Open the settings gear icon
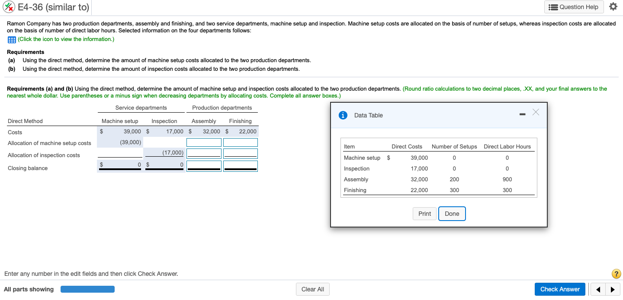Screen dimensions: 623x300 (613, 7)
